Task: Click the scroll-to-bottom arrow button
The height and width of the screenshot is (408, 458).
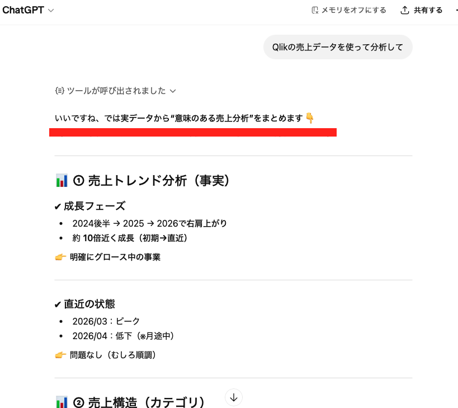Action: 234,397
